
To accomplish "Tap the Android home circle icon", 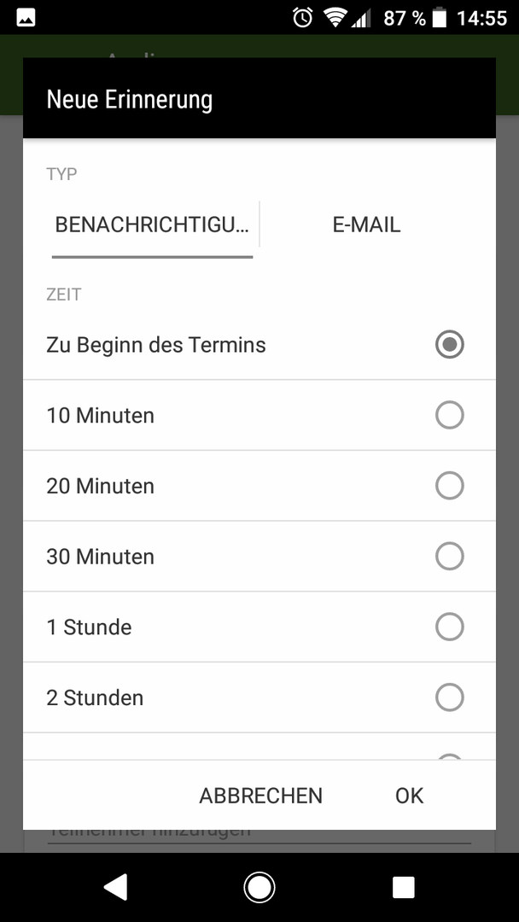I will tap(259, 887).
